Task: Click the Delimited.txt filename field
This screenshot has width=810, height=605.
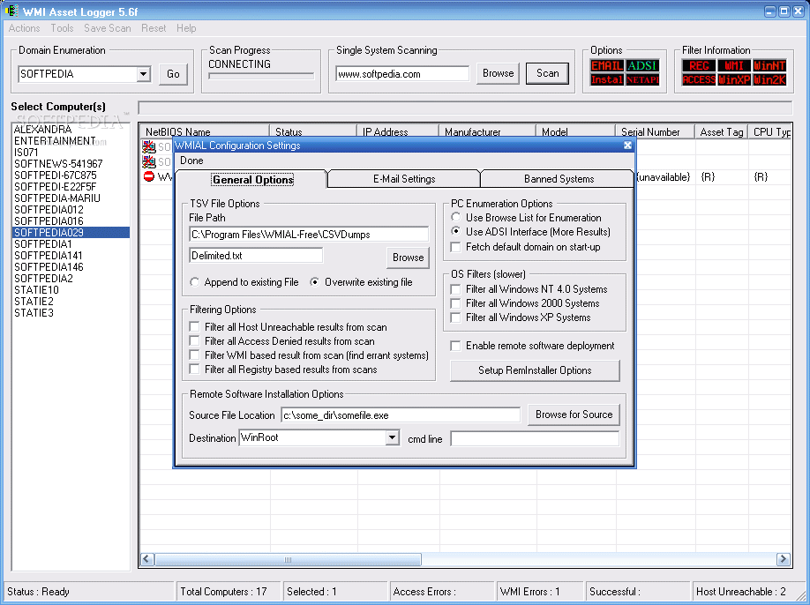Action: pos(256,256)
